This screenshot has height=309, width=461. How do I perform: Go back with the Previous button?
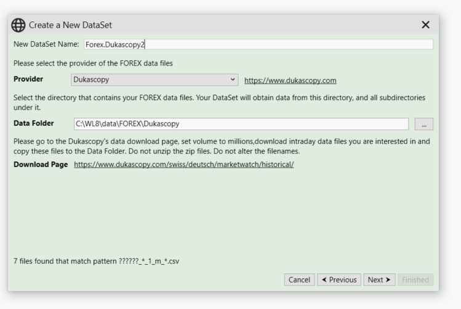[339, 280]
